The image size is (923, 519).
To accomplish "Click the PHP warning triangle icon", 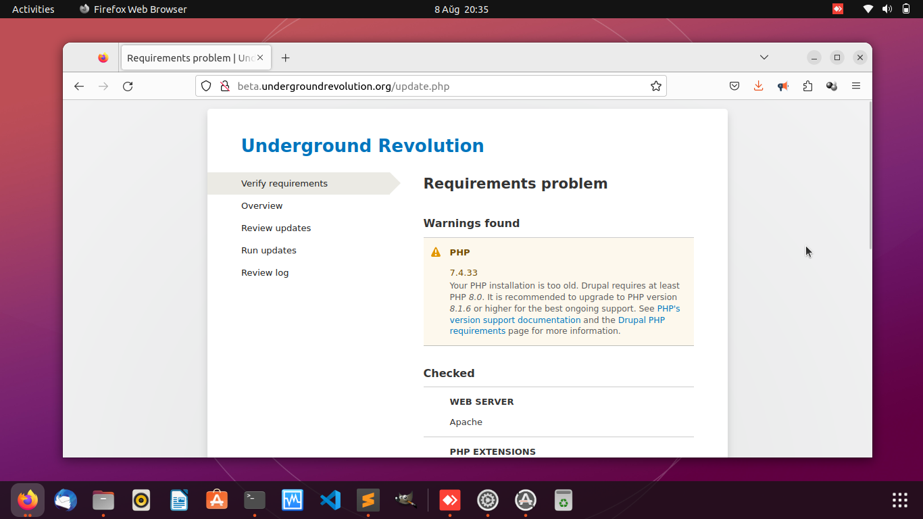I will click(x=436, y=252).
